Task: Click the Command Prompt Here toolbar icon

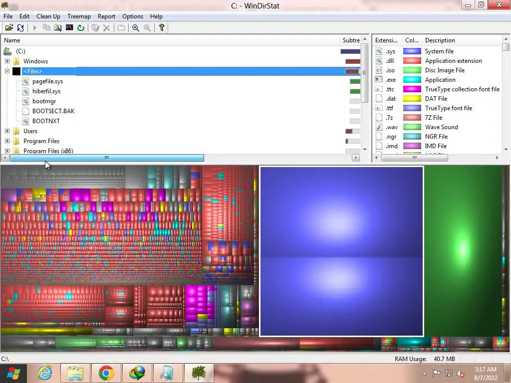Action: click(x=69, y=28)
